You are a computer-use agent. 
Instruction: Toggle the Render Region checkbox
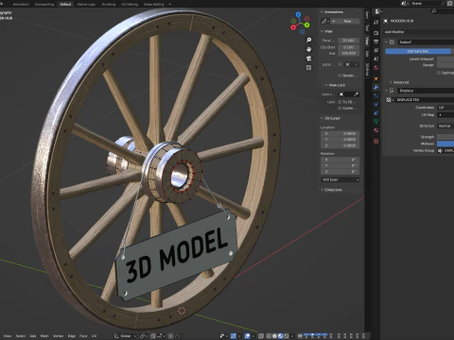[x=340, y=76]
